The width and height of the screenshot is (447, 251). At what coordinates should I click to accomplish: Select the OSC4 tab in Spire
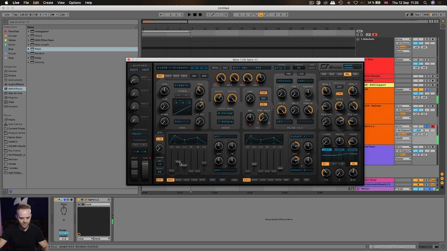click(x=184, y=76)
